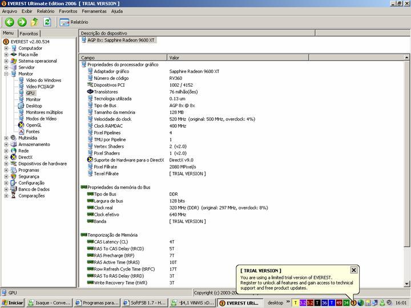
Task: Close the TRIAL VERSION balloon notification
Action: click(x=353, y=270)
